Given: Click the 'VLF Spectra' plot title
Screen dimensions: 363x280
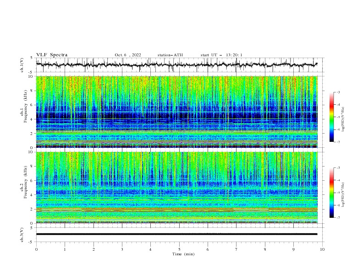Looking at the screenshot, I should 52,55.
